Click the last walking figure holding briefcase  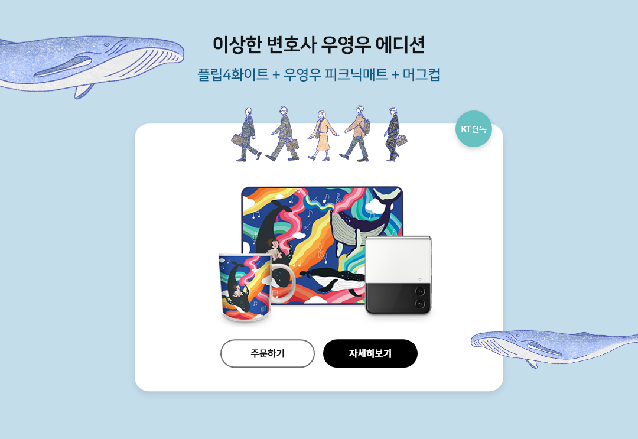click(395, 134)
